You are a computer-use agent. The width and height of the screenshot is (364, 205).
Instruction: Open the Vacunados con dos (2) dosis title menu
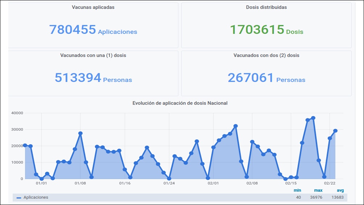(266, 55)
